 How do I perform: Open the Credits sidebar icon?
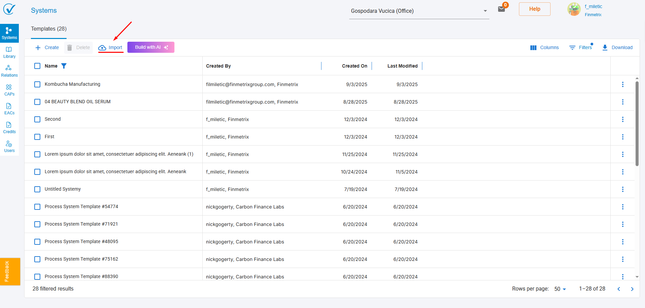(x=9, y=127)
